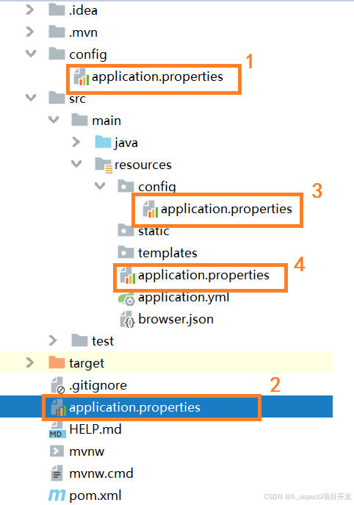Screen dimensions: 354x505
Task: Click the .gitignore file icon
Action: (57, 385)
